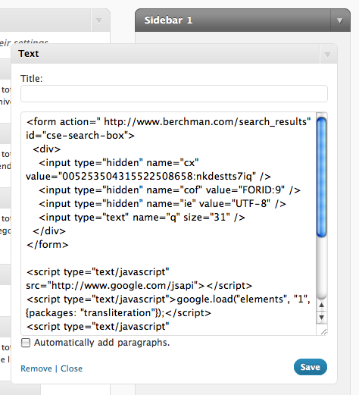Click the scrollbar down arrow
This screenshot has height=395, width=359.
(321, 317)
